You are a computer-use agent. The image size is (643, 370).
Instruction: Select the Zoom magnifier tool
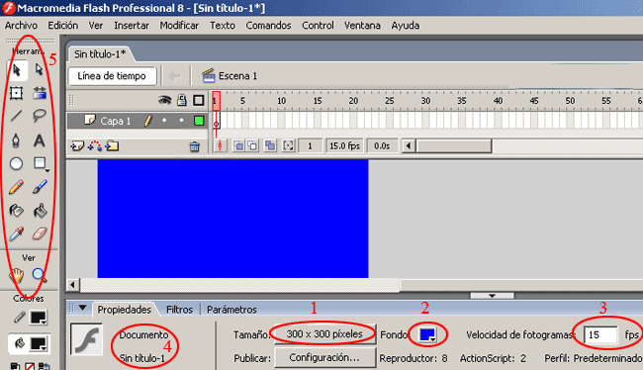40,275
